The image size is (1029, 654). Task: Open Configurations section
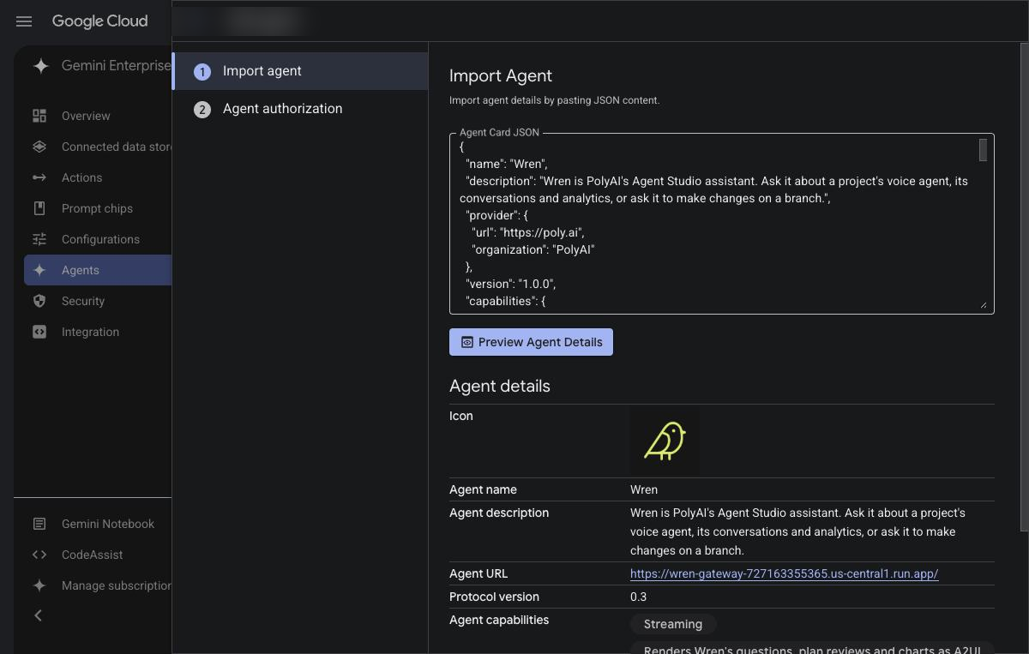pos(98,239)
